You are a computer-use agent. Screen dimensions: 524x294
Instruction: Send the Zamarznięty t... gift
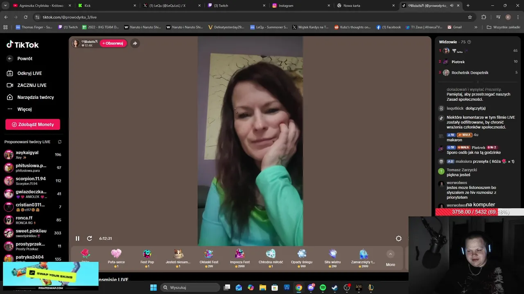363,258
